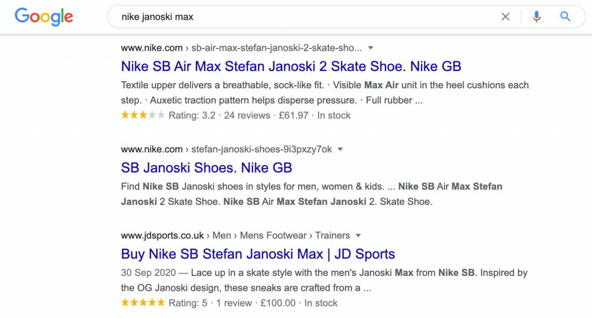Screen dimensions: 592x318
Task: Open SB Janoski Shoes. Nike GB result
Action: 206,168
